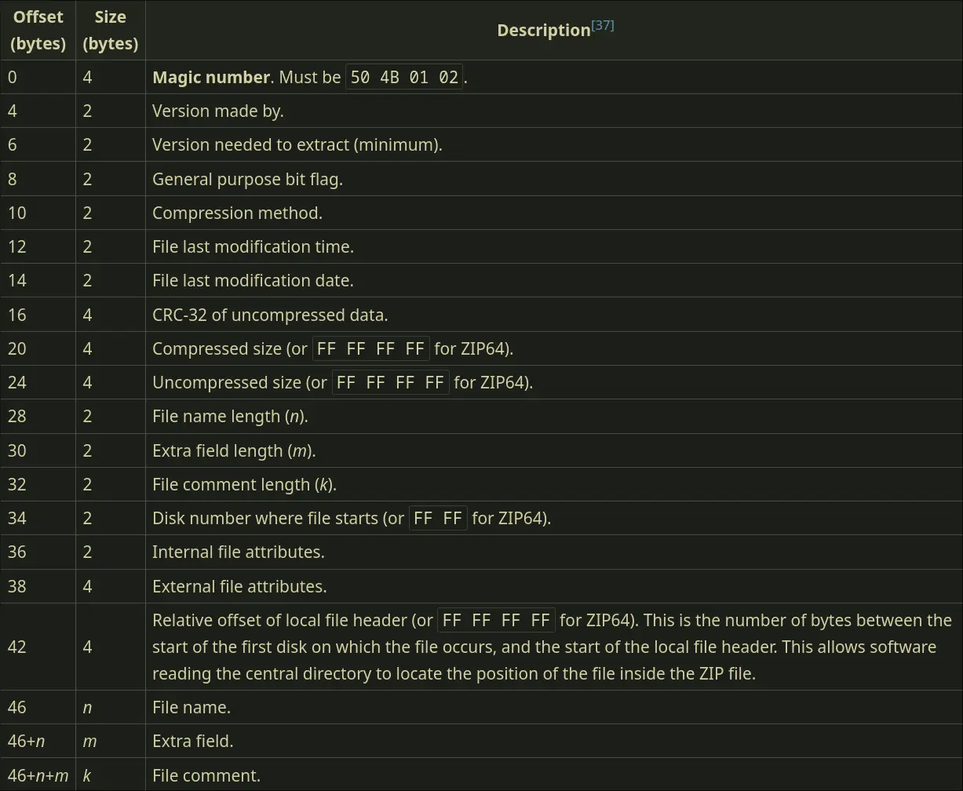Screen dimensions: 963x791
Task: Click the bold 'Magic number' text
Action: [x=211, y=77]
